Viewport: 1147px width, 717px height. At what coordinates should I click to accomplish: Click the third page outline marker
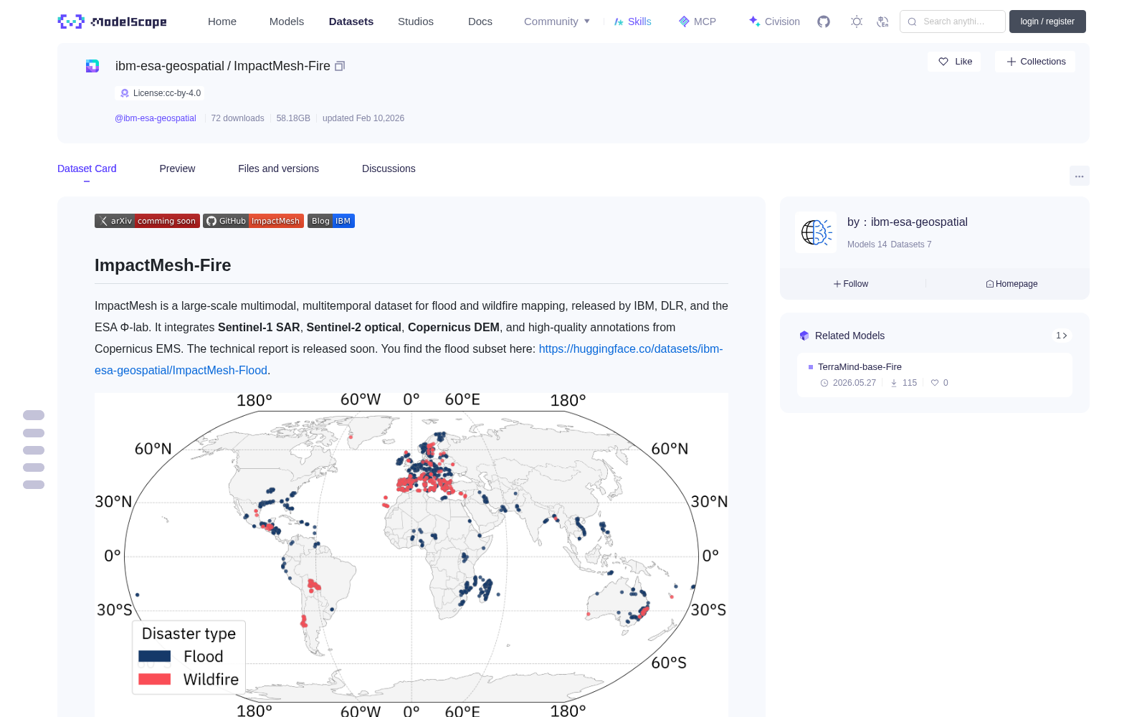(34, 450)
